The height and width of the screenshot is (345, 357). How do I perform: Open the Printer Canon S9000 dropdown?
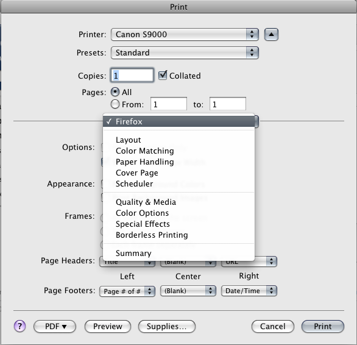(185, 34)
